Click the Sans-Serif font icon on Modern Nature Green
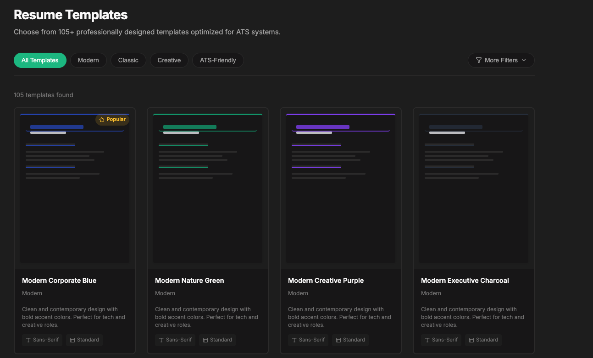The width and height of the screenshot is (593, 358). tap(161, 340)
